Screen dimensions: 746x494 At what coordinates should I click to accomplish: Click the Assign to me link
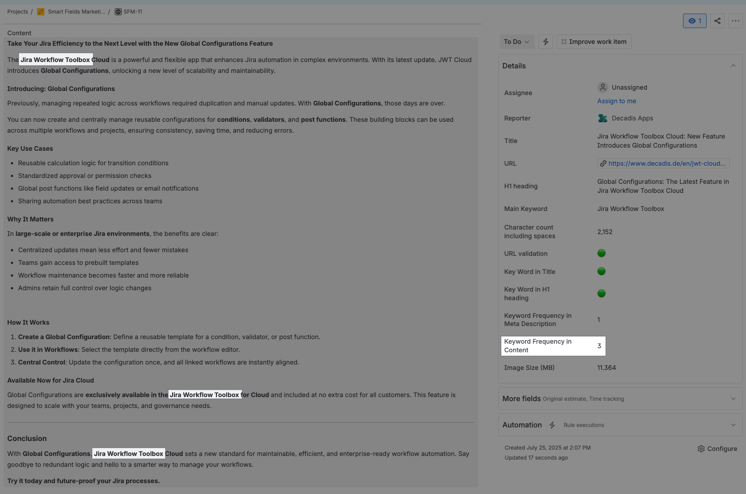(616, 101)
